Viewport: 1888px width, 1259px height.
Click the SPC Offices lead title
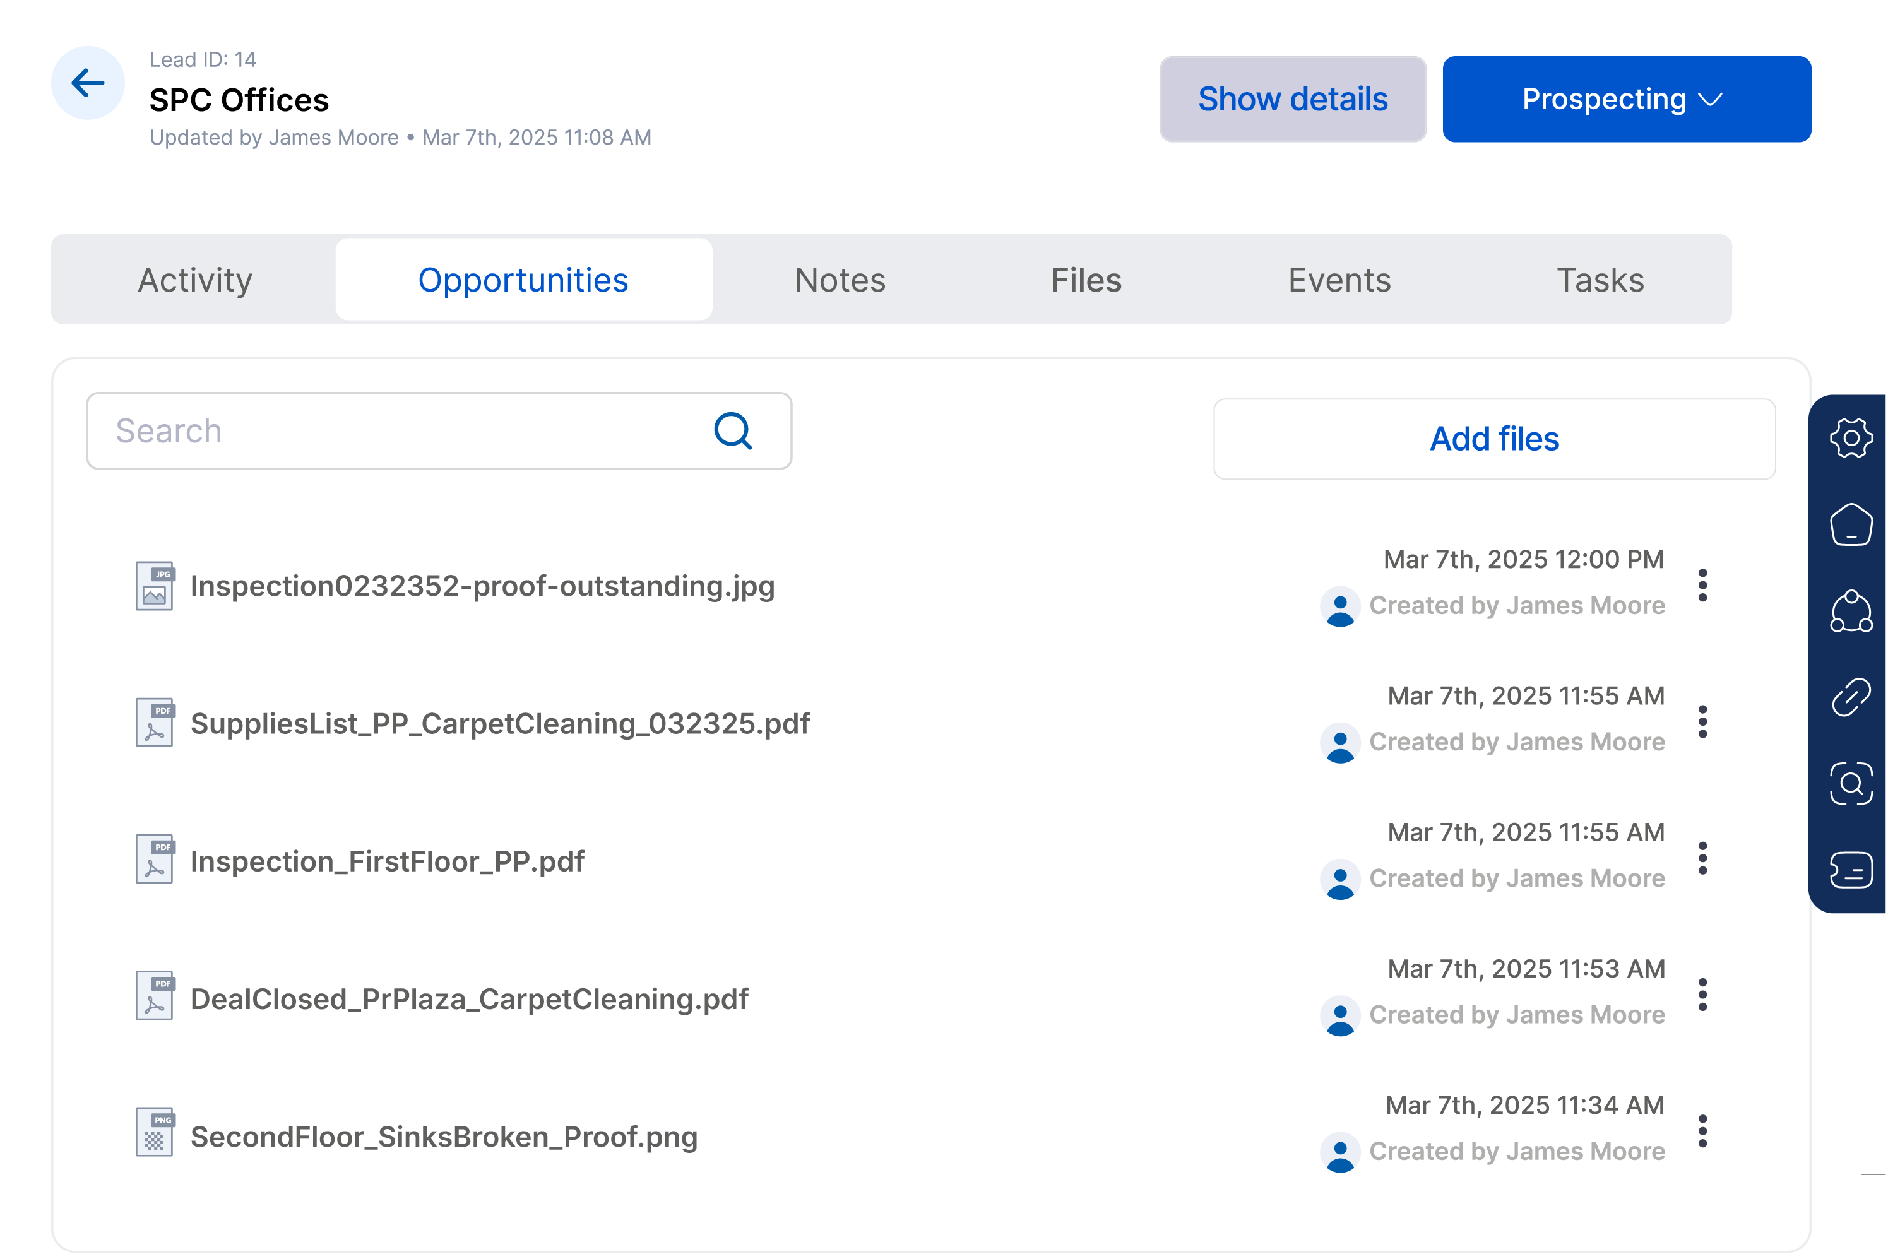coord(239,100)
